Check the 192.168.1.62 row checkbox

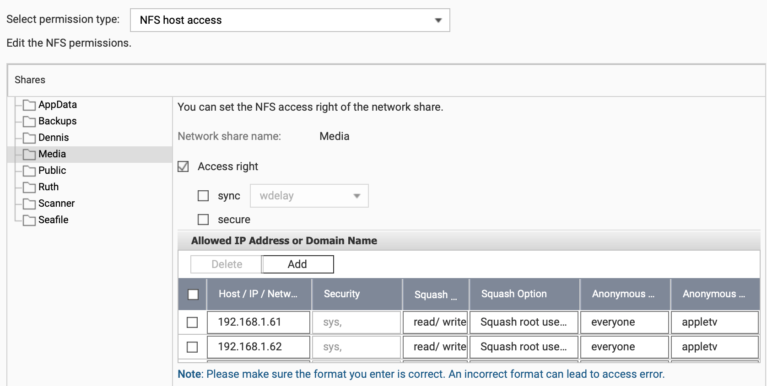(x=192, y=347)
